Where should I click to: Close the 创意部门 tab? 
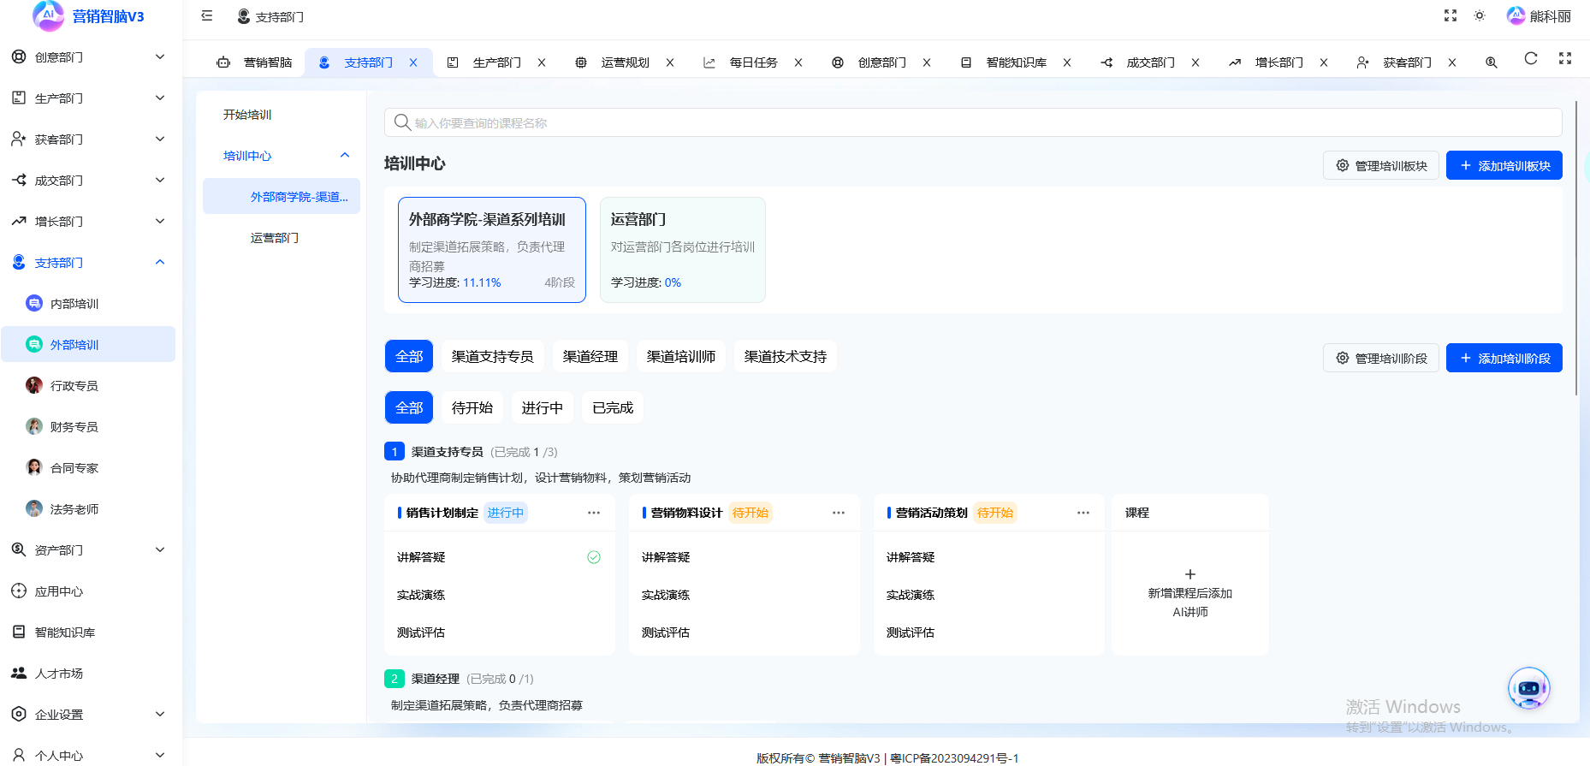pyautogui.click(x=927, y=62)
